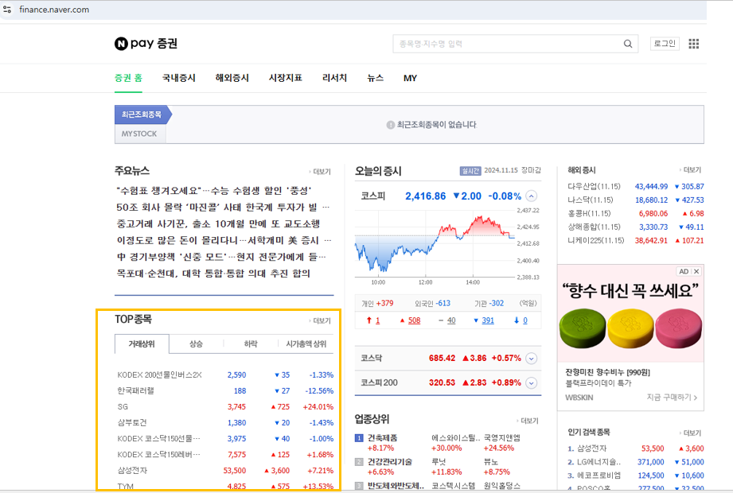Image resolution: width=733 pixels, height=493 pixels.
Task: Select the 상승 tab in TOP종목
Action: (x=196, y=344)
